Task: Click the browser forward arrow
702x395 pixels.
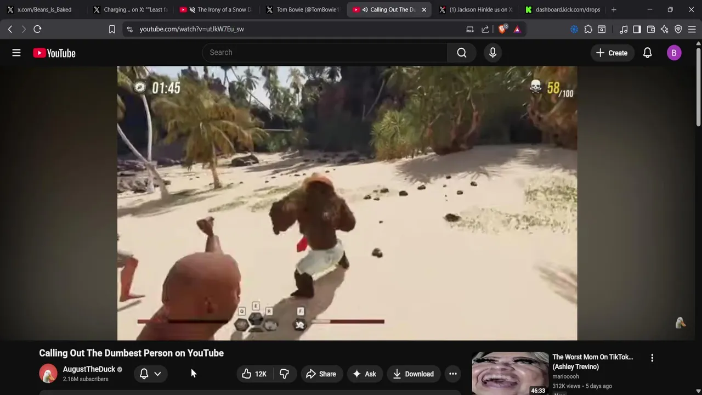Action: [x=24, y=29]
